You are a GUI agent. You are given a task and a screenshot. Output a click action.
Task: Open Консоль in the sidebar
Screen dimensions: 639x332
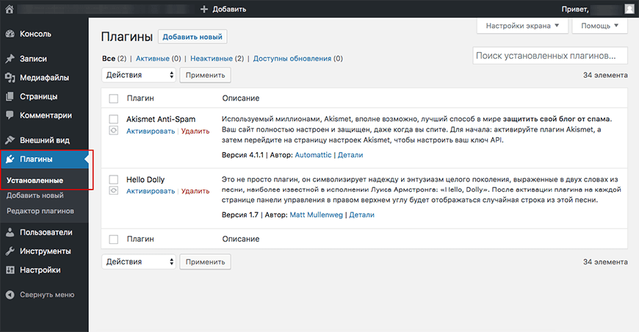35,35
